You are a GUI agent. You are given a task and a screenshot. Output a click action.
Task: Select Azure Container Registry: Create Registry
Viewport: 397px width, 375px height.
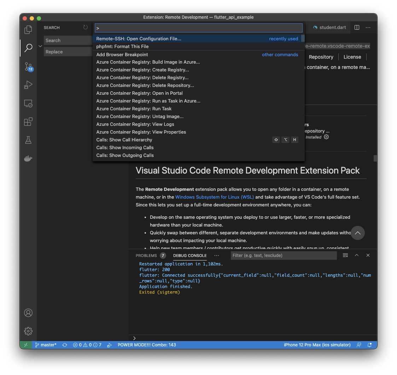click(x=199, y=70)
